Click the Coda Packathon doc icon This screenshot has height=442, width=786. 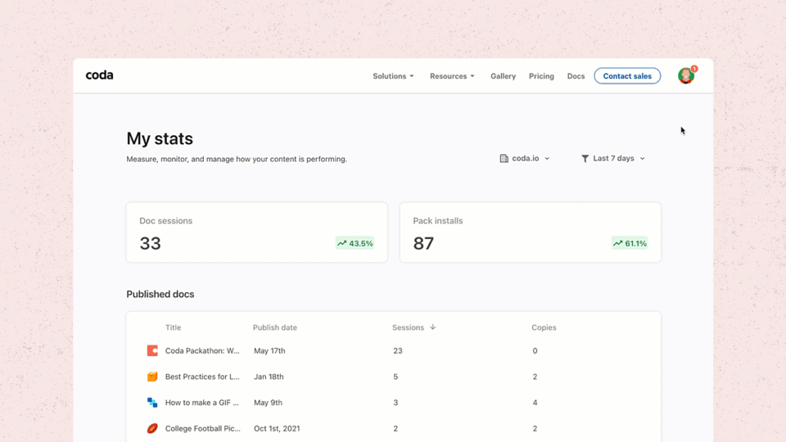point(152,350)
